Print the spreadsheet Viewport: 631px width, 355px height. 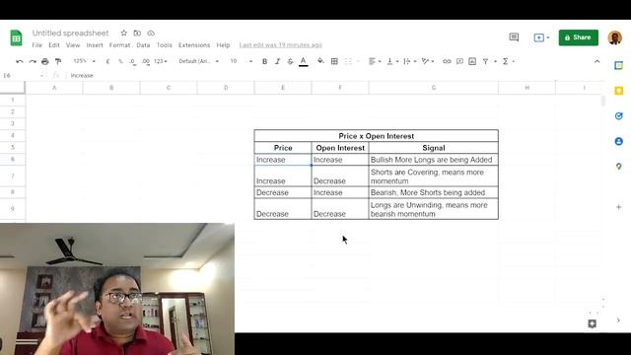(45, 61)
